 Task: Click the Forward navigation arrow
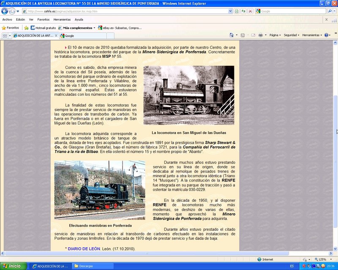(12, 11)
